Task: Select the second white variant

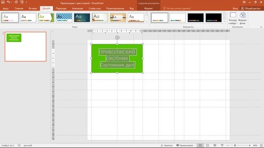Action: click(178, 18)
